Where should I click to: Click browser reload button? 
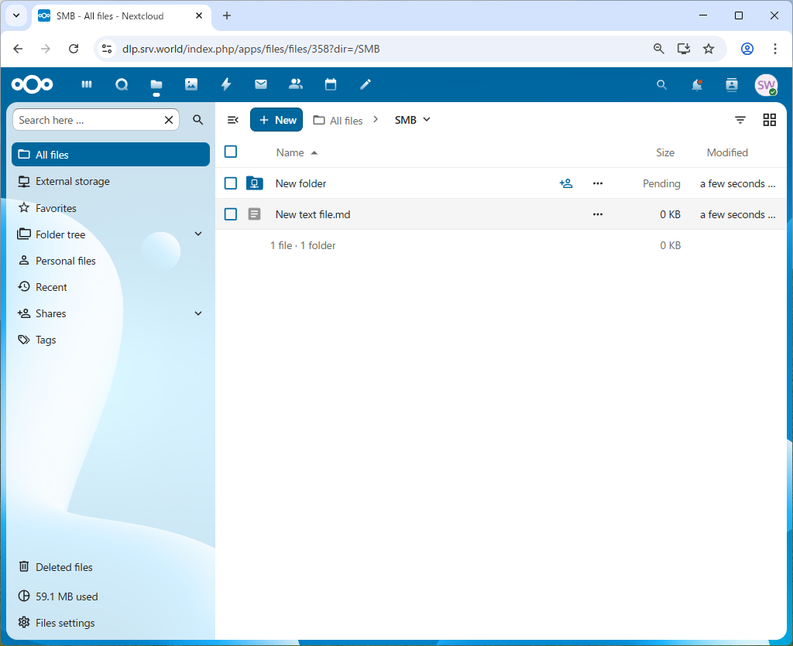[x=74, y=49]
